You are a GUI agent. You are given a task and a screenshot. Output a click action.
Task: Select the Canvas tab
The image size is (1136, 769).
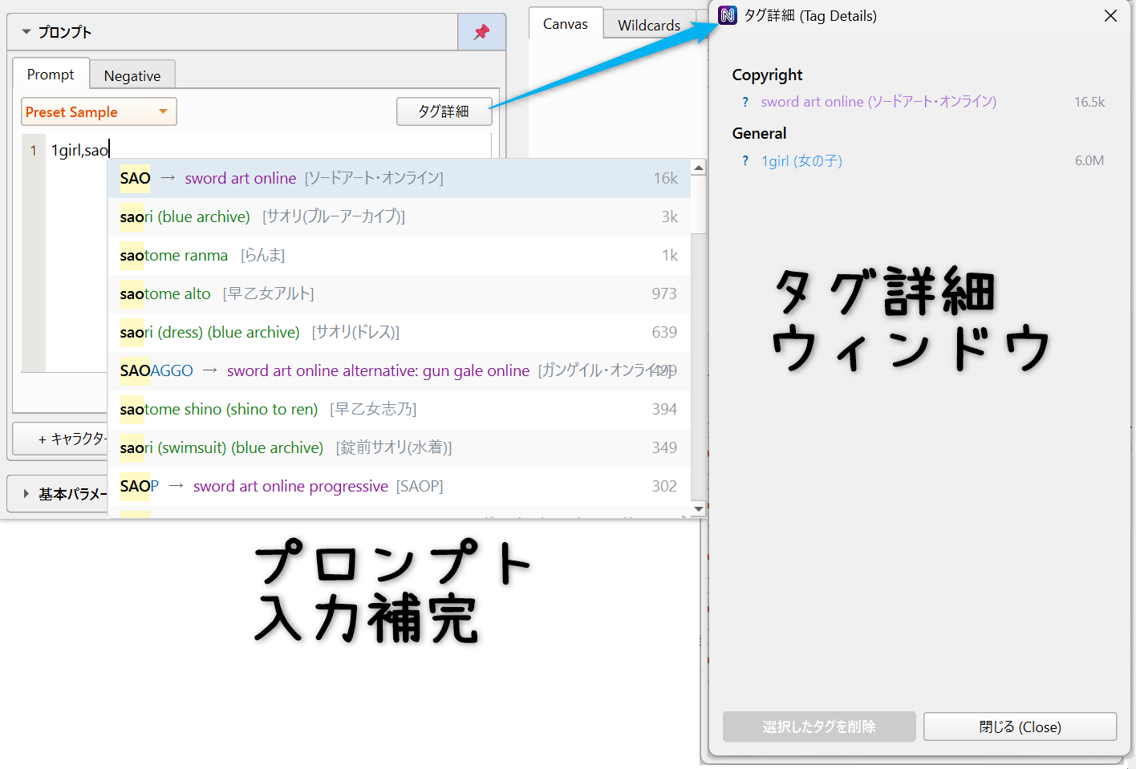[x=566, y=23]
